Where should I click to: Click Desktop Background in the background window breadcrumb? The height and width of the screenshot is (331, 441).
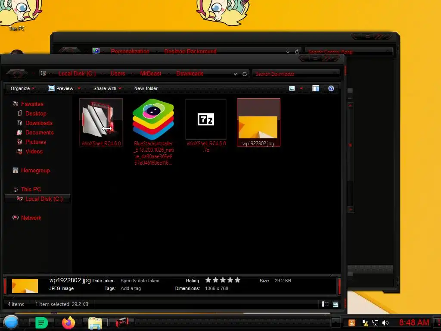point(190,51)
